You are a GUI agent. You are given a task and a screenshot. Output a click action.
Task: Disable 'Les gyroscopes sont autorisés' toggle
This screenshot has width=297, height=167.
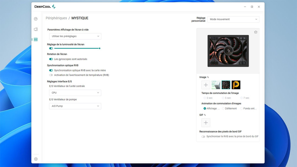51,59
